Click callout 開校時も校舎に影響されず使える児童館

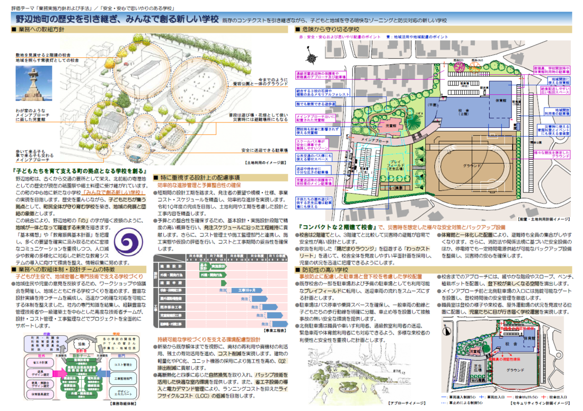[317, 131]
